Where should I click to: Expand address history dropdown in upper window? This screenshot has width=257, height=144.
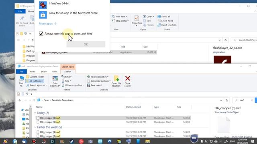click(220, 40)
